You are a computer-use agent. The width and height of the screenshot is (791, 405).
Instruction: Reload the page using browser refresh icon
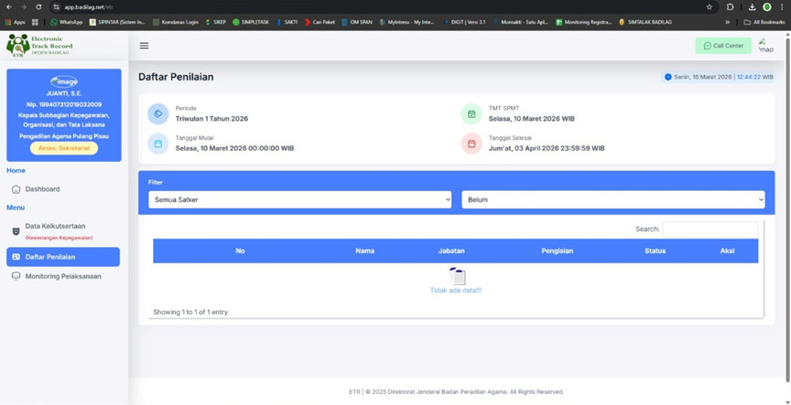[38, 6]
